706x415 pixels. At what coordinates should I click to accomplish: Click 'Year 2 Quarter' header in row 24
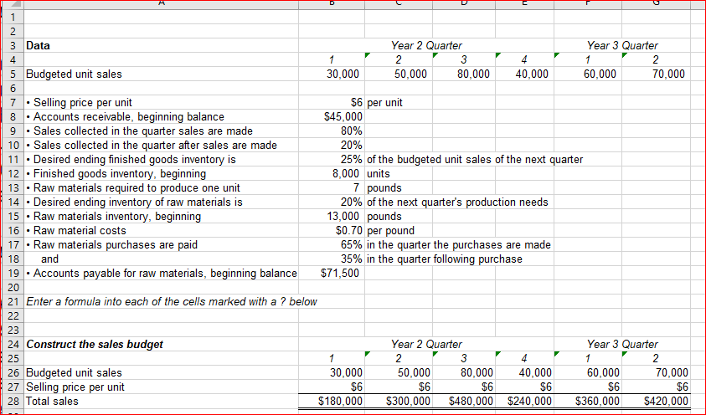[426, 345]
